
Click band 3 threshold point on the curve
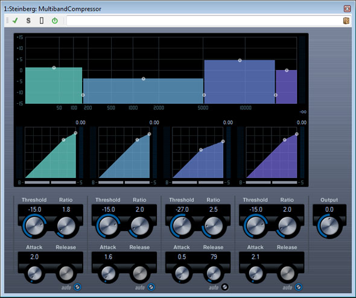(201, 150)
